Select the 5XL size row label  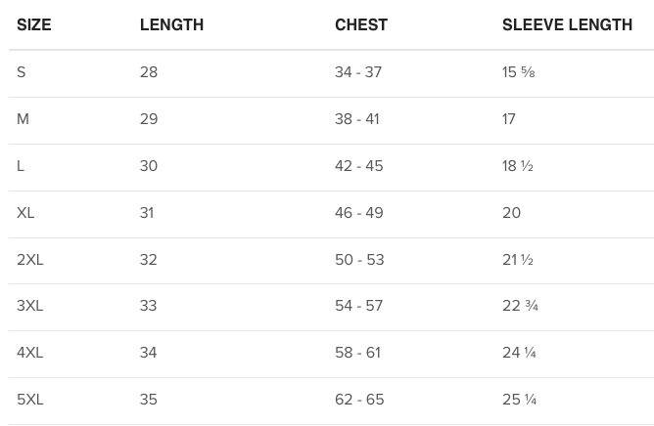[x=30, y=400]
